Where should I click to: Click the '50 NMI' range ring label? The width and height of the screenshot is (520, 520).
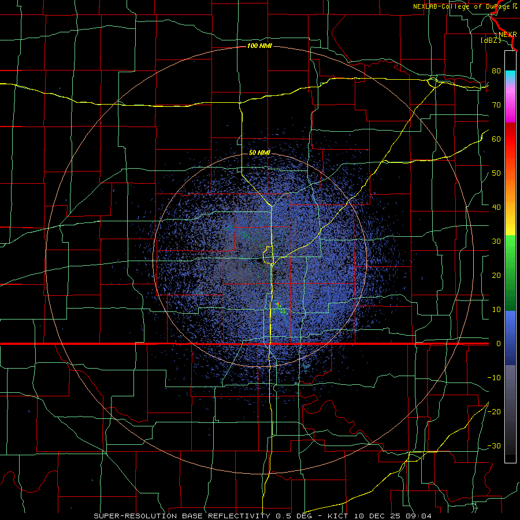tap(259, 153)
